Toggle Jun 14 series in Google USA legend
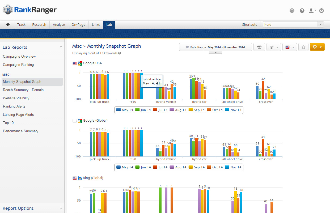Image resolution: width=330 pixels, height=213 pixels. click(x=143, y=110)
